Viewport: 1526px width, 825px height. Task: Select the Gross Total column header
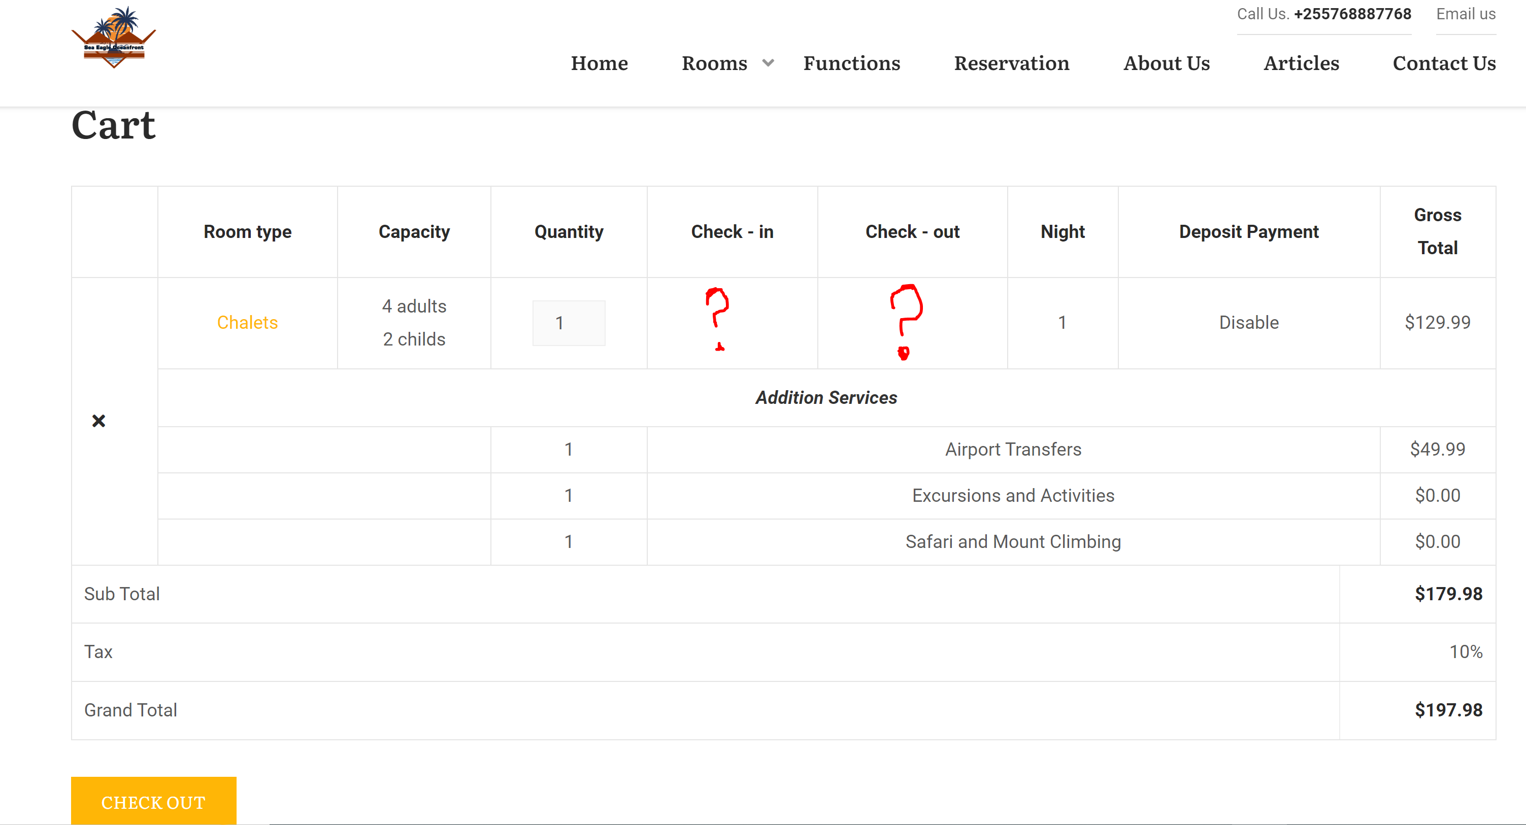point(1438,231)
